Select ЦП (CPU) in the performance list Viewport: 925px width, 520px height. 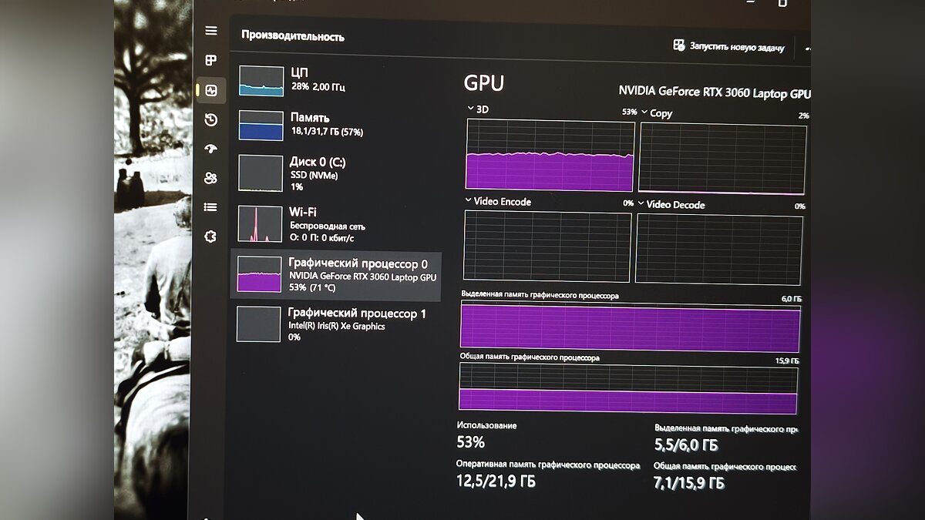pyautogui.click(x=335, y=79)
